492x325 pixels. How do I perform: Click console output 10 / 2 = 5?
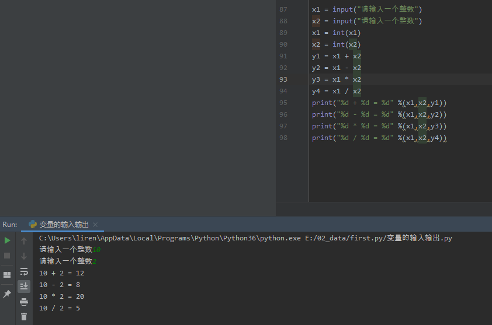coord(60,308)
